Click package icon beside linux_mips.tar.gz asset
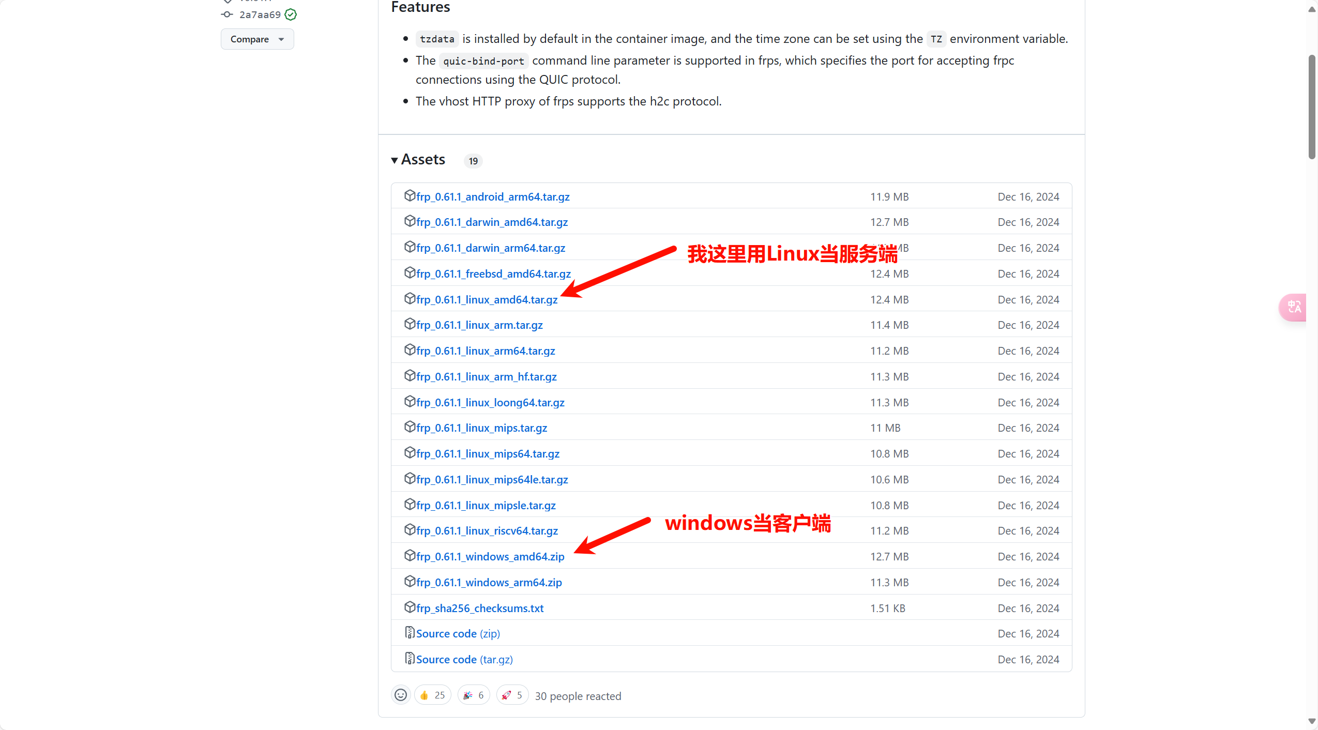 click(x=410, y=427)
